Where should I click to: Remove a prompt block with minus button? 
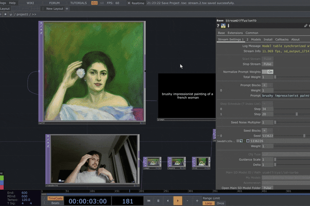[270, 85]
